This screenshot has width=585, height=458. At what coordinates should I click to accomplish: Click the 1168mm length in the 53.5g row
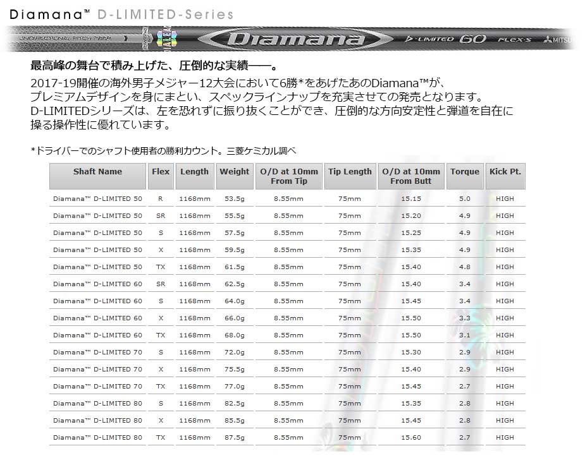click(195, 198)
